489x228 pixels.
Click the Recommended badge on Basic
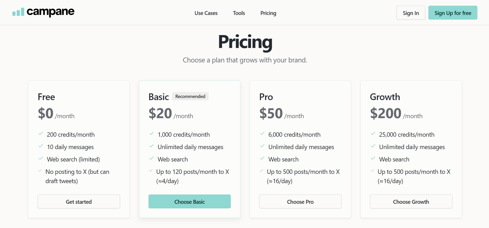click(190, 96)
